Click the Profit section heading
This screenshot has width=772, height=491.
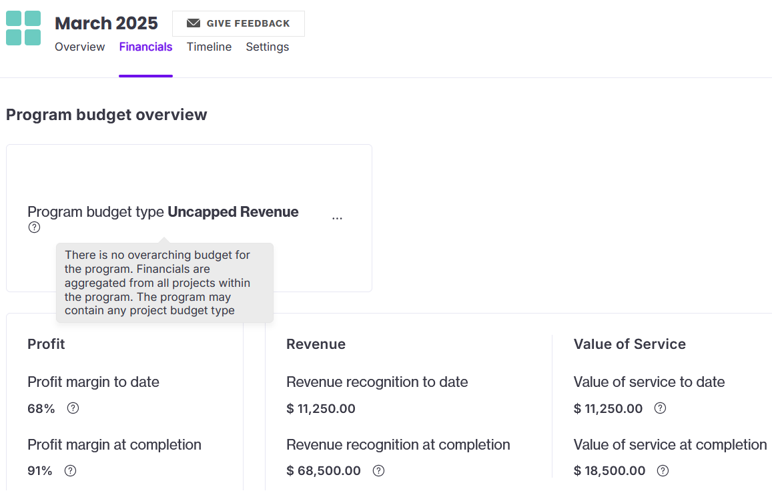[x=46, y=344]
